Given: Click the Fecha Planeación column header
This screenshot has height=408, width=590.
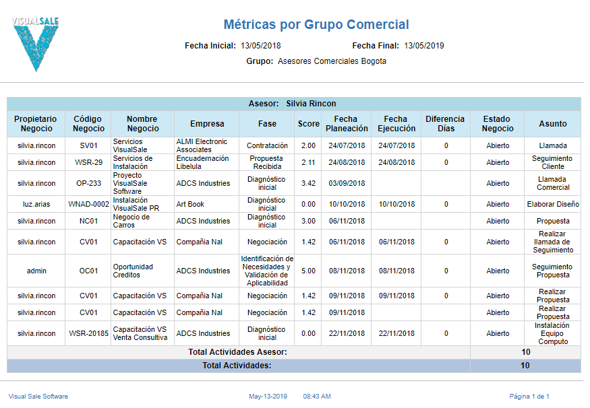Looking at the screenshot, I should coord(347,124).
